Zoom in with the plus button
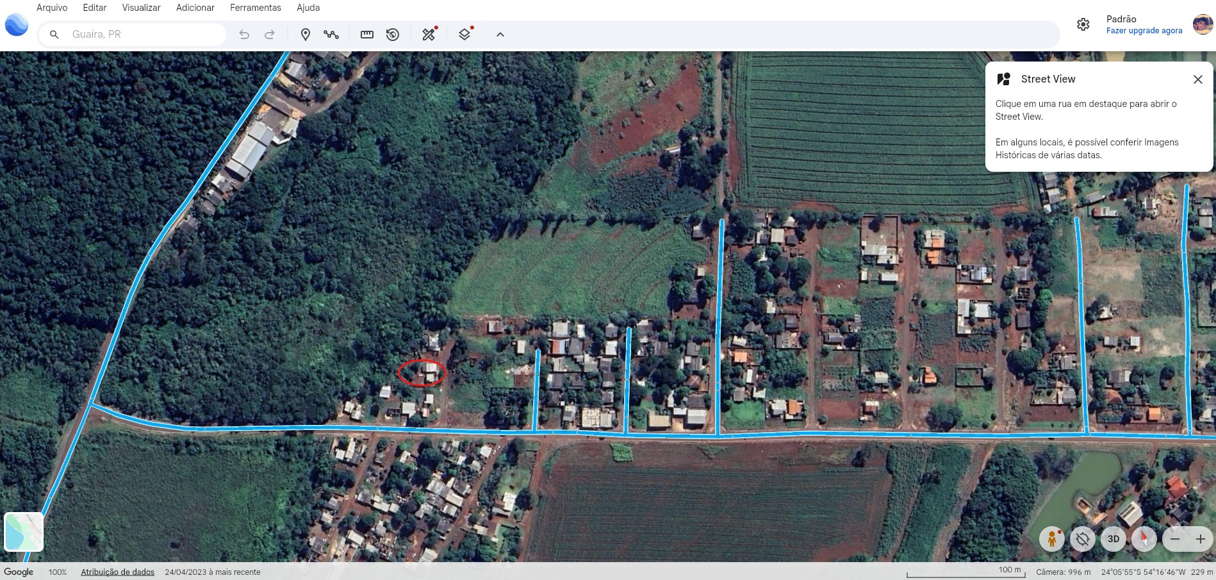 1201,539
